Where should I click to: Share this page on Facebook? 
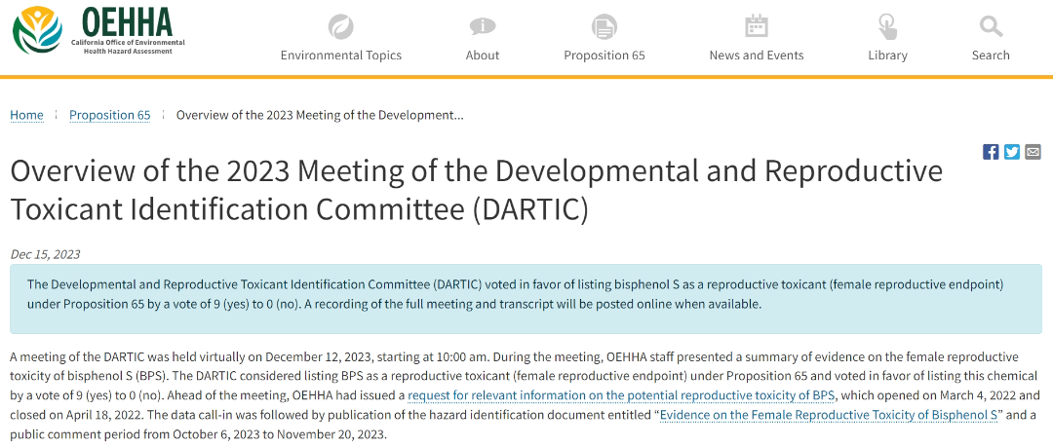click(x=991, y=151)
